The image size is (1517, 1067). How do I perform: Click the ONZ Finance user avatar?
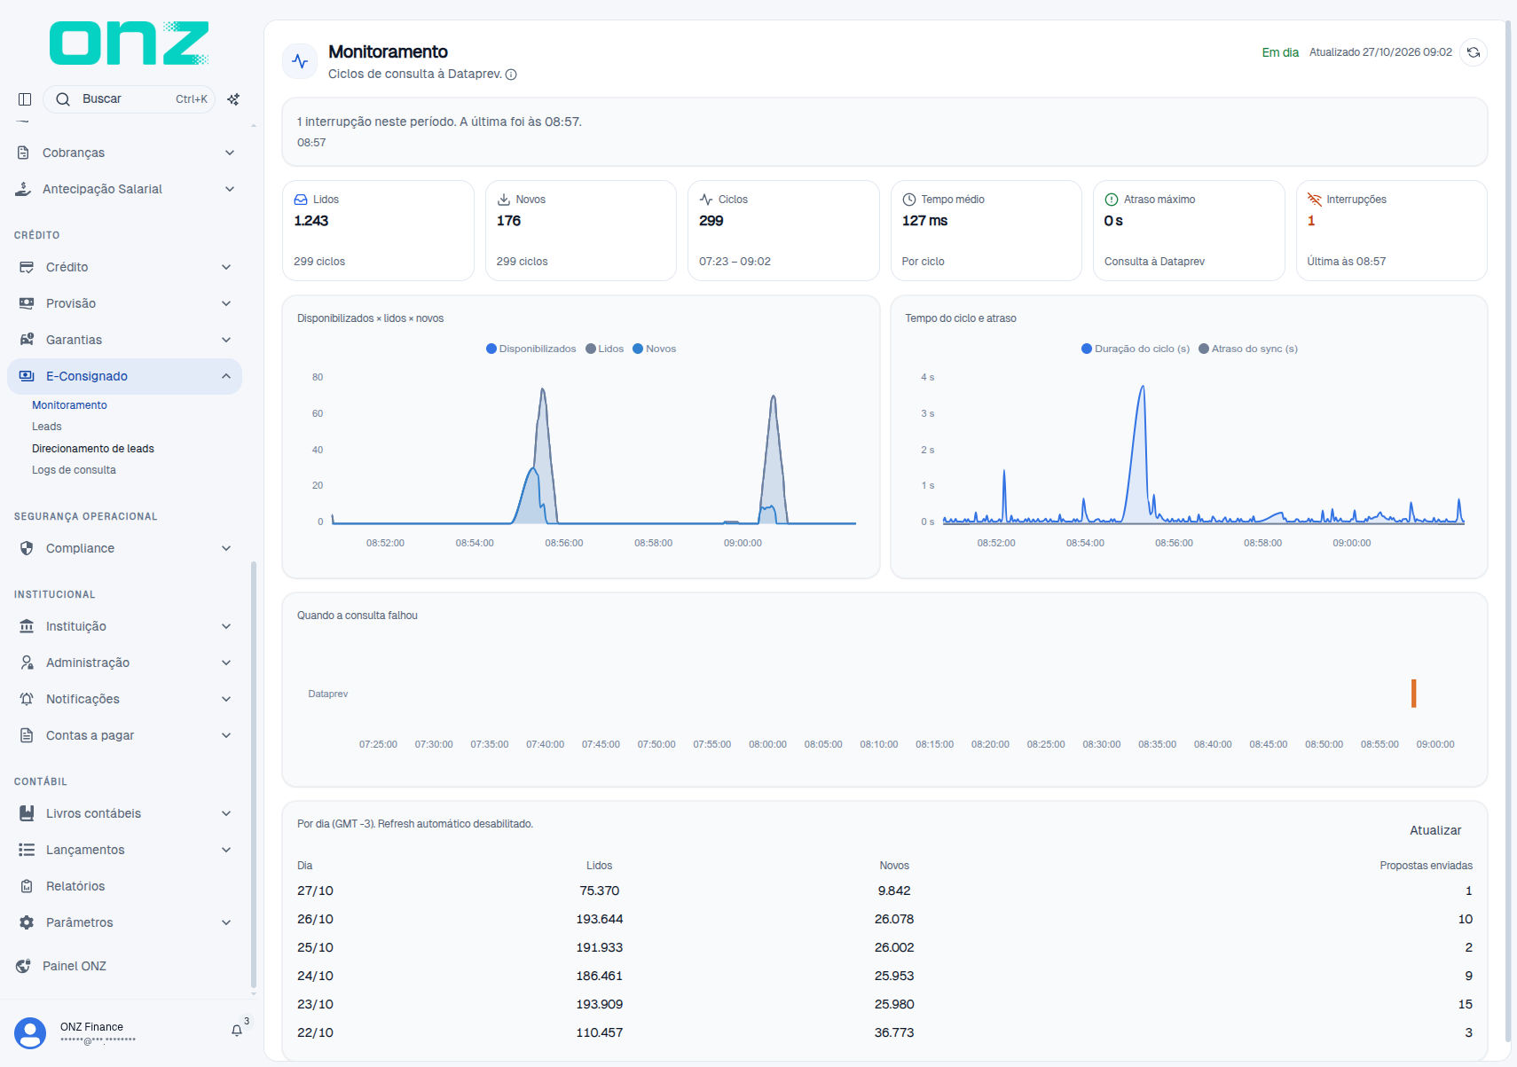[30, 1033]
